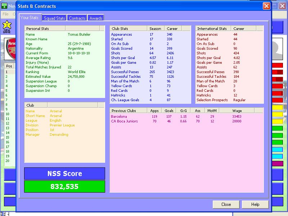Select the Barcelona previous club row
This screenshot has height=216, width=288.
(x=119, y=117)
